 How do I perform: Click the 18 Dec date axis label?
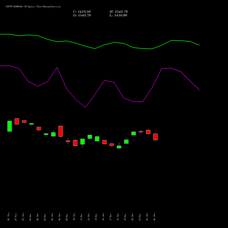point(118,217)
